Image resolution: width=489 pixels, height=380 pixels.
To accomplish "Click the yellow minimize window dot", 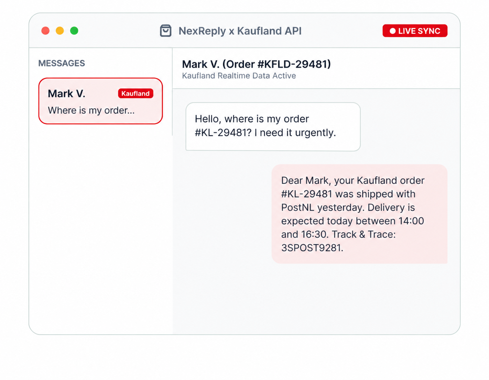I will click(x=60, y=31).
